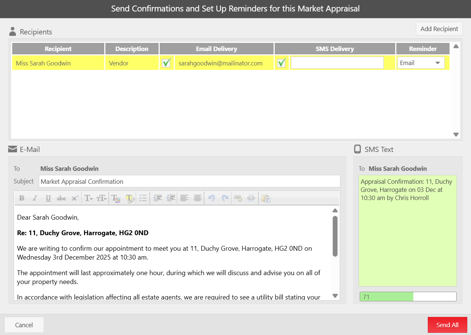Open the text color picker
471x335 pixels.
point(116,198)
